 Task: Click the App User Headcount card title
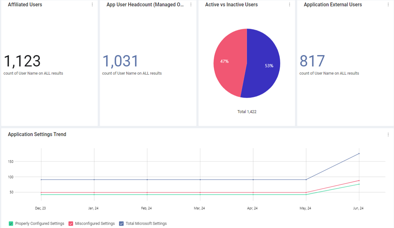[145, 4]
